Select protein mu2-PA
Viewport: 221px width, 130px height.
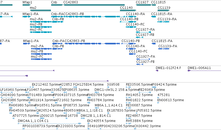click(x=37, y=46)
